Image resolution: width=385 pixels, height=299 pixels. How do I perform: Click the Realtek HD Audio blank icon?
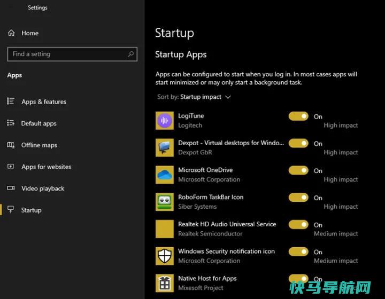coord(165,229)
